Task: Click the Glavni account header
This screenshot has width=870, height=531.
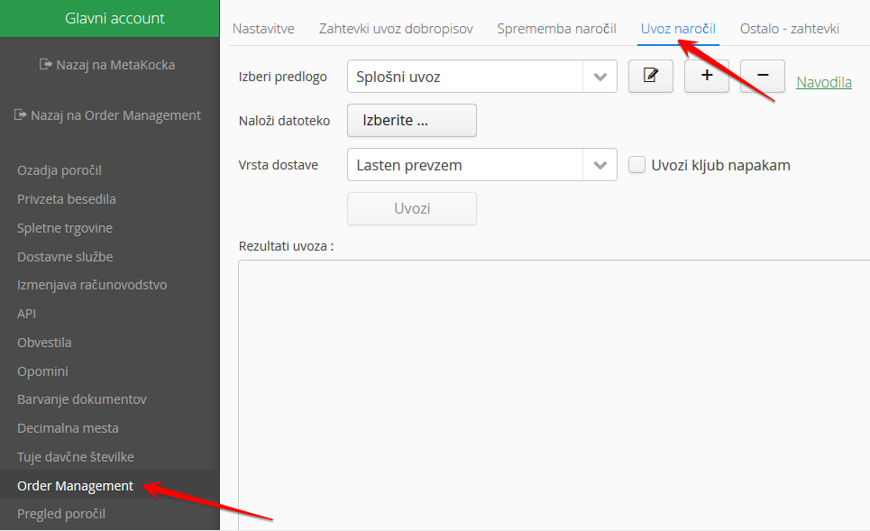Action: click(110, 18)
